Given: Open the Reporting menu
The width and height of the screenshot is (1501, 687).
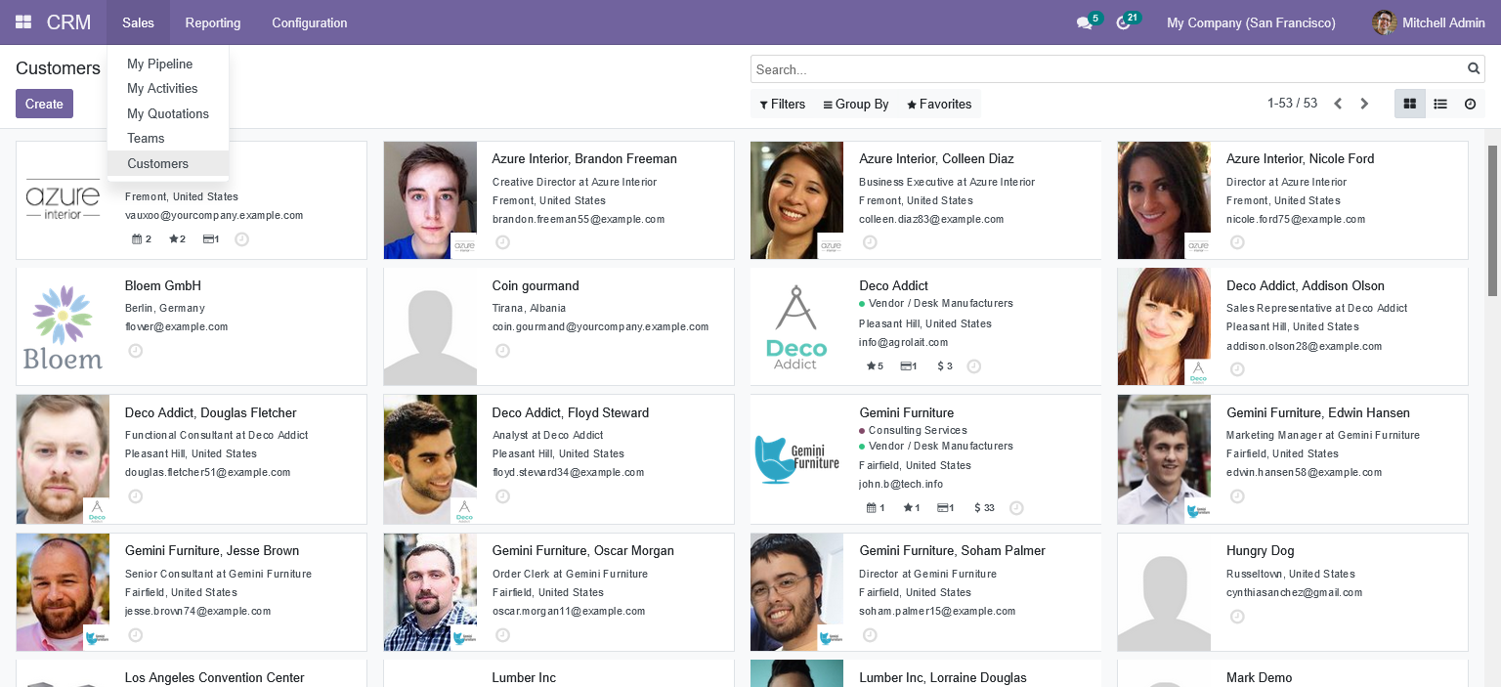Looking at the screenshot, I should (213, 22).
